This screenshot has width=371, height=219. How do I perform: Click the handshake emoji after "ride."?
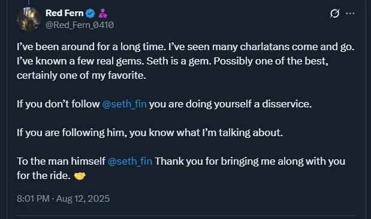point(80,176)
